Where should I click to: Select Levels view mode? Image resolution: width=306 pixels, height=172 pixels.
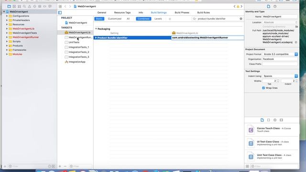click(158, 19)
